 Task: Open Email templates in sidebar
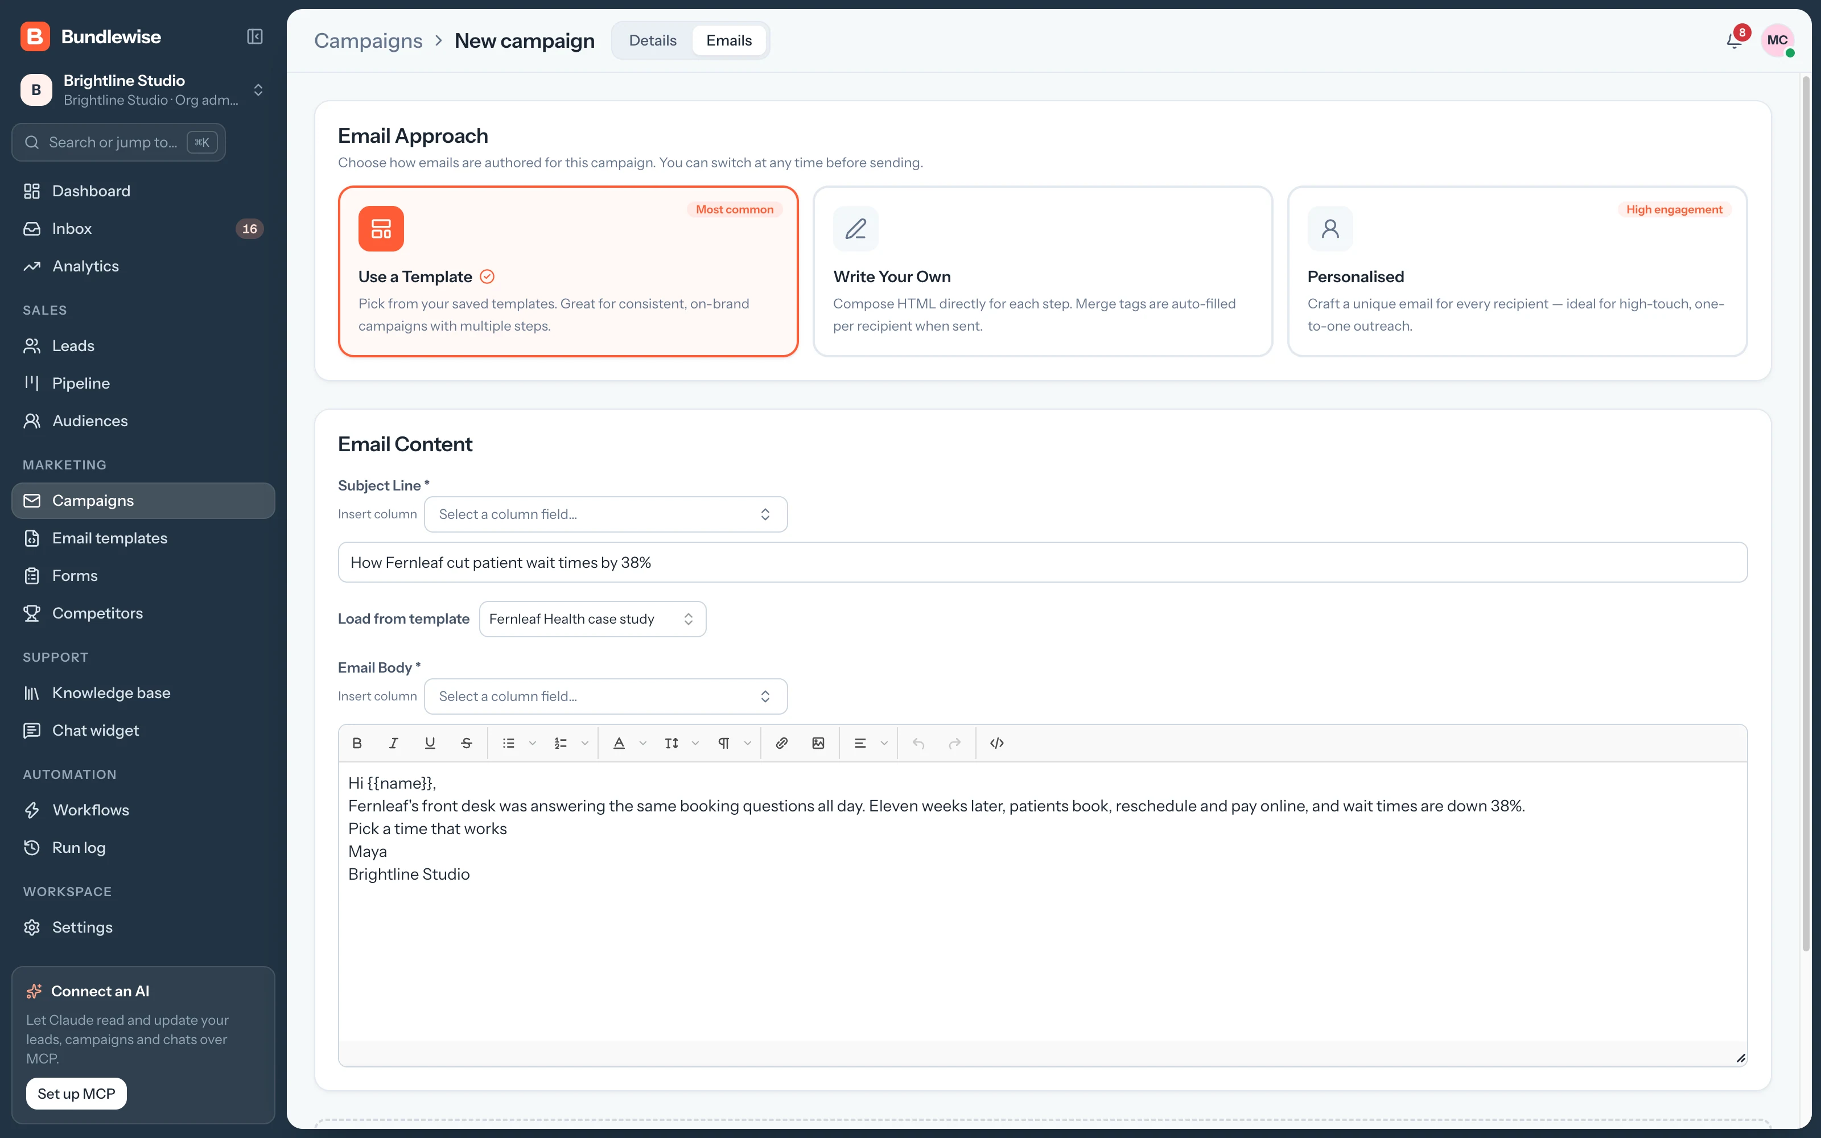tap(143, 538)
